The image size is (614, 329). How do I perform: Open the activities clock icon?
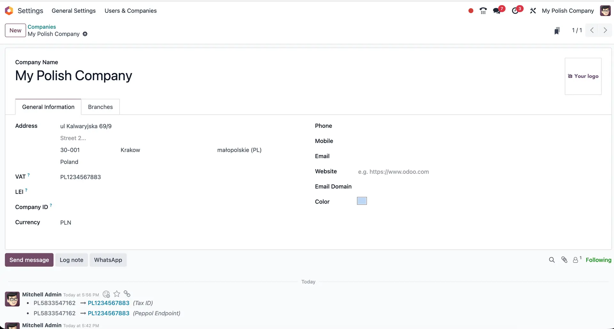515,11
